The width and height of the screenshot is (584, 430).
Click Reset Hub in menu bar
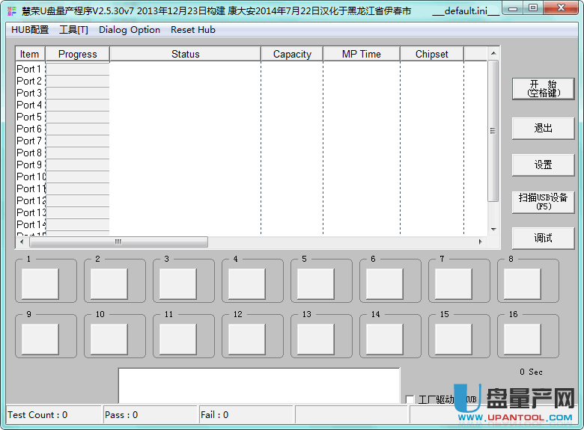click(x=193, y=30)
